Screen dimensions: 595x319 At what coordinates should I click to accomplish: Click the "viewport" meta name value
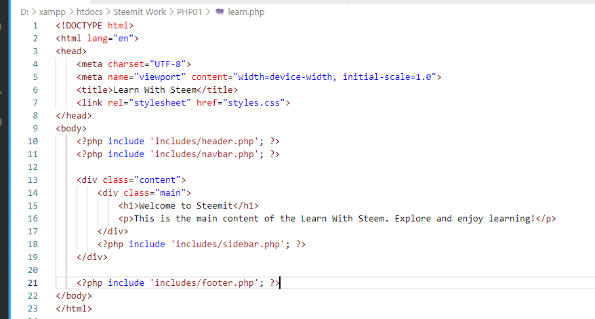(x=160, y=77)
